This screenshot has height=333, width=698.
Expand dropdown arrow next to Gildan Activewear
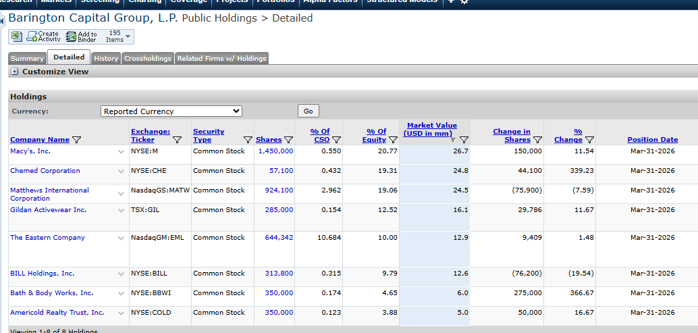(x=121, y=211)
